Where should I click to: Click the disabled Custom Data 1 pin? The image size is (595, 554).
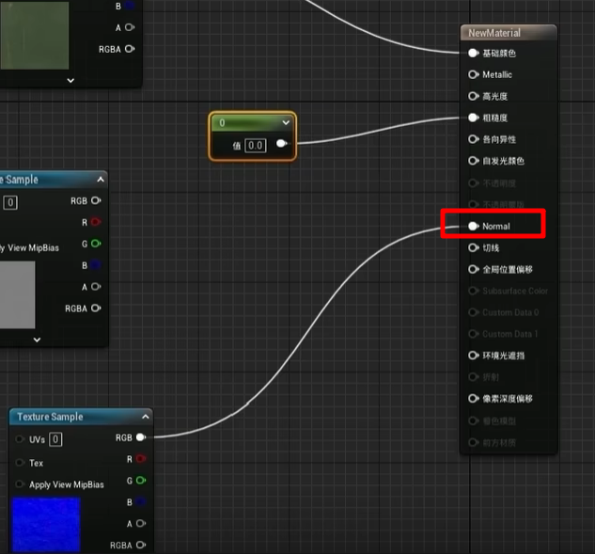(473, 334)
